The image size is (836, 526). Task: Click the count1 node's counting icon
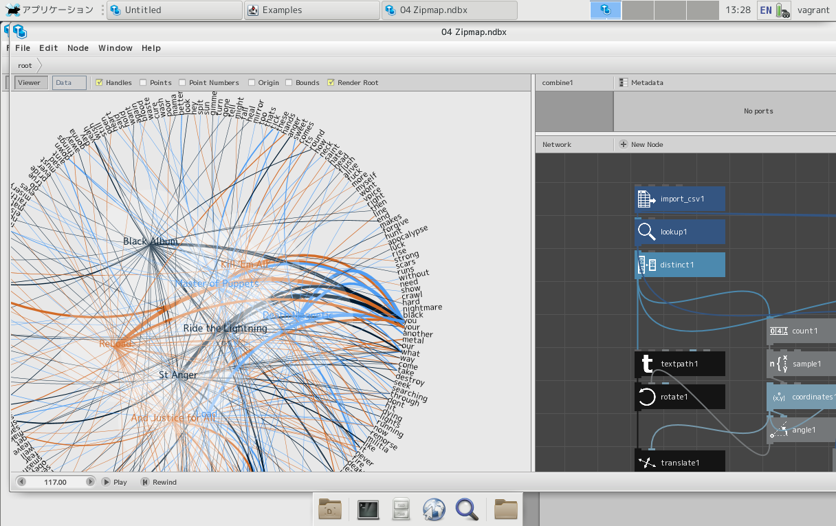778,331
